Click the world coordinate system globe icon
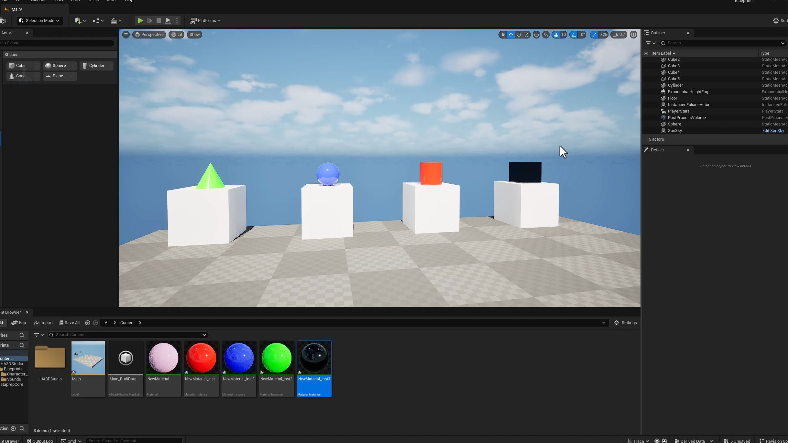 click(536, 35)
